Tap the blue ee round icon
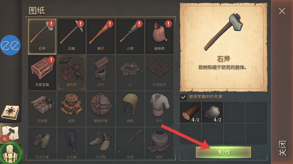Image resolution: width=293 pixels, height=164 pixels. tap(10, 45)
